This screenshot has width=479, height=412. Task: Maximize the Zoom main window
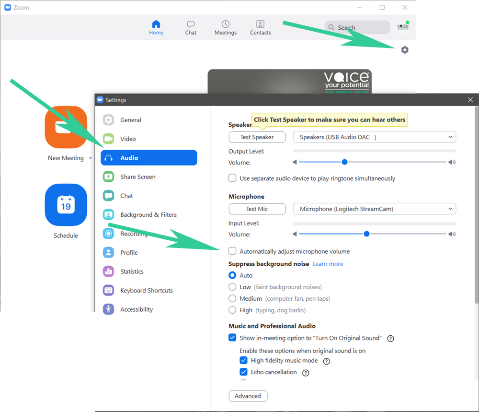point(382,7)
